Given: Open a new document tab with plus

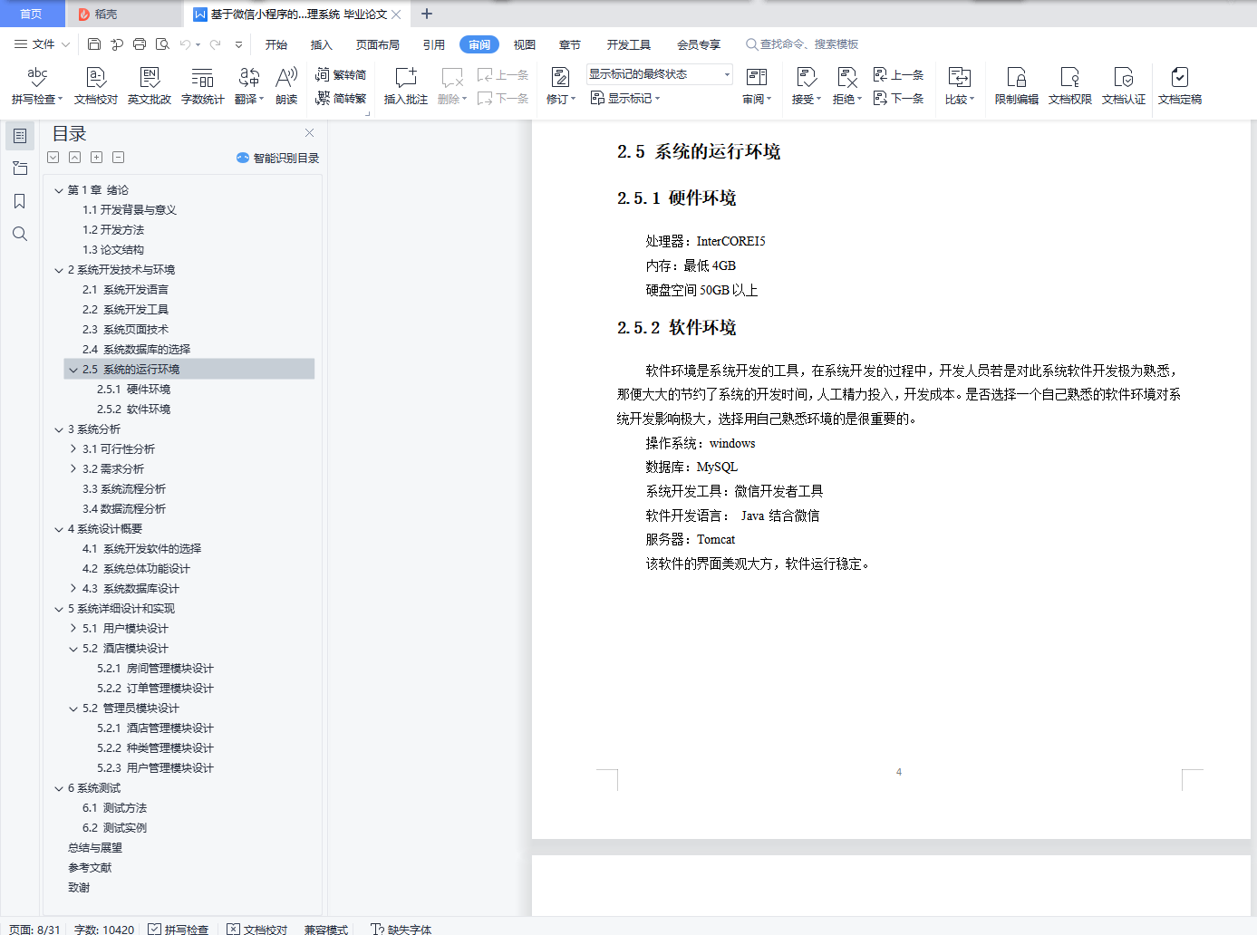Looking at the screenshot, I should click(427, 14).
